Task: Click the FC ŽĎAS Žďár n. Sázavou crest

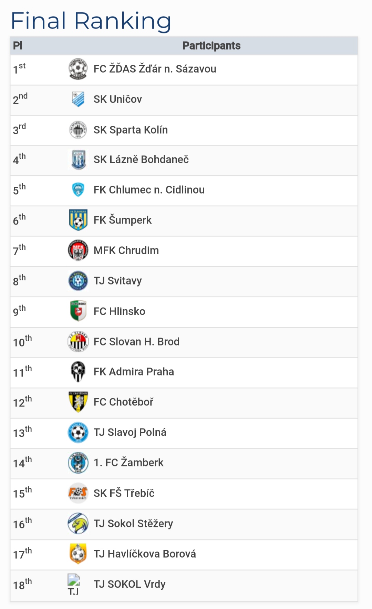Action: (78, 69)
